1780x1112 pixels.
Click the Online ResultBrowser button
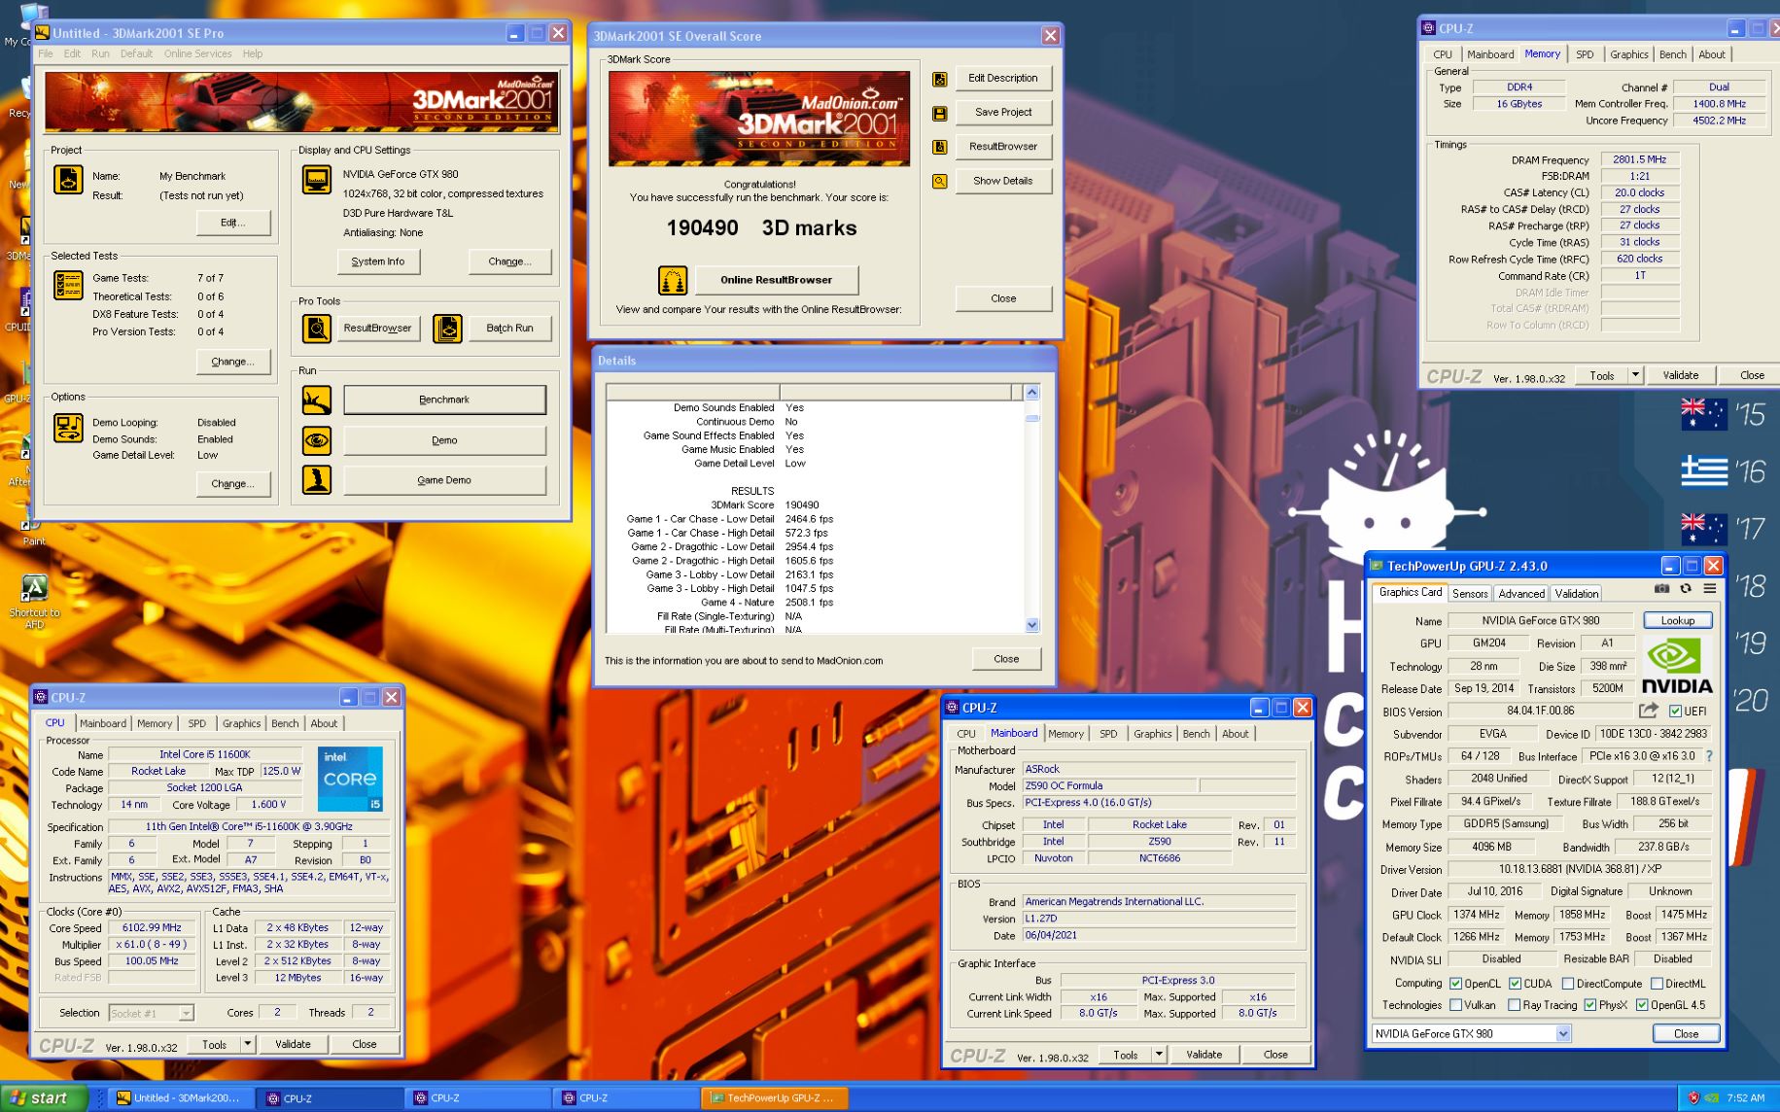(776, 280)
